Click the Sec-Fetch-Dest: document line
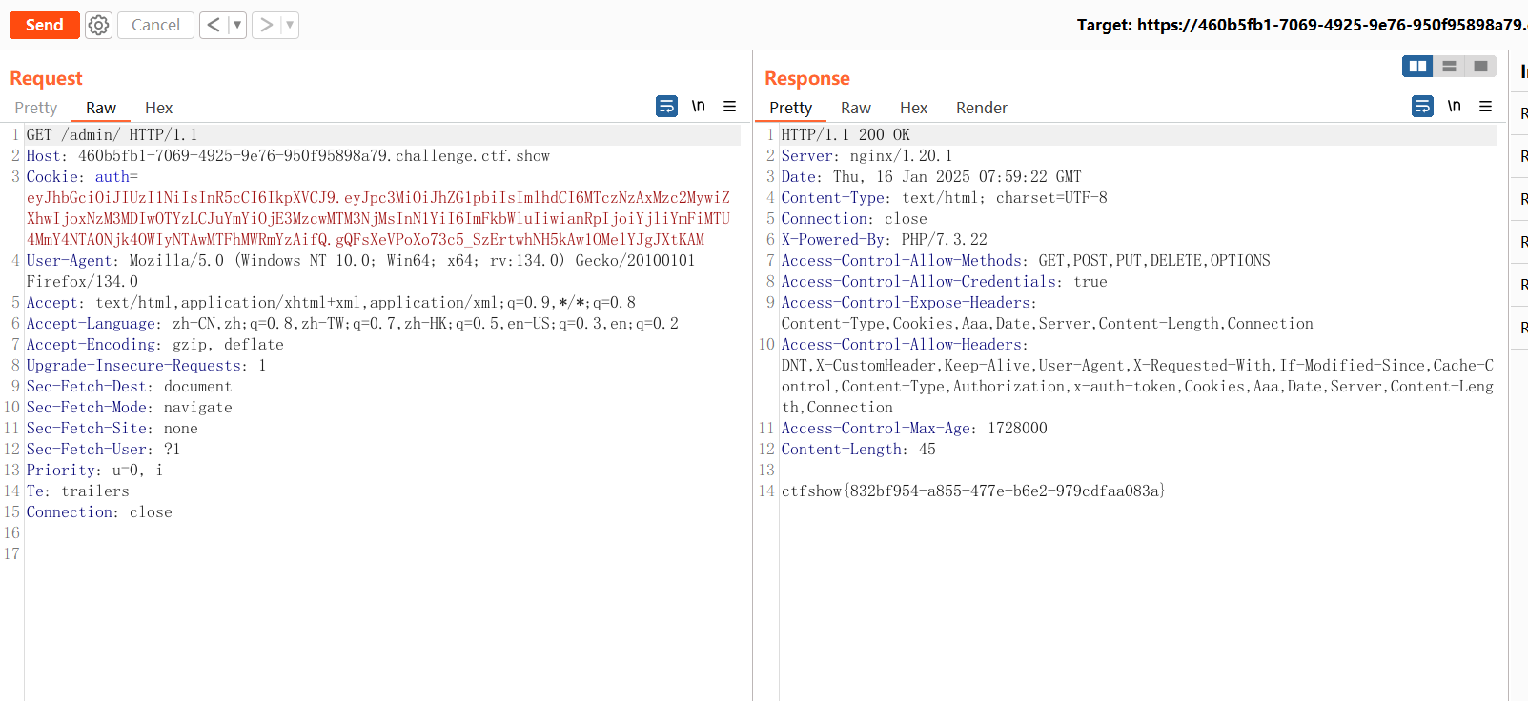This screenshot has width=1528, height=701. tap(129, 387)
